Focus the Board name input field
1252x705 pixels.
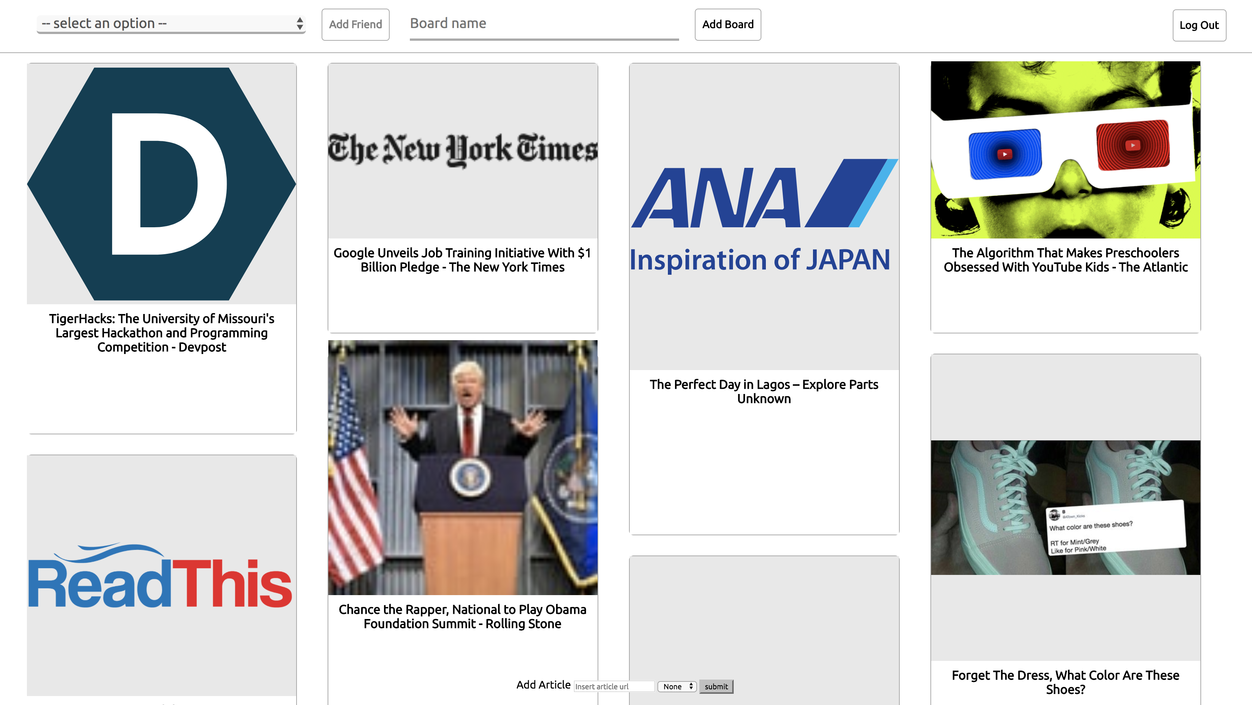[543, 23]
